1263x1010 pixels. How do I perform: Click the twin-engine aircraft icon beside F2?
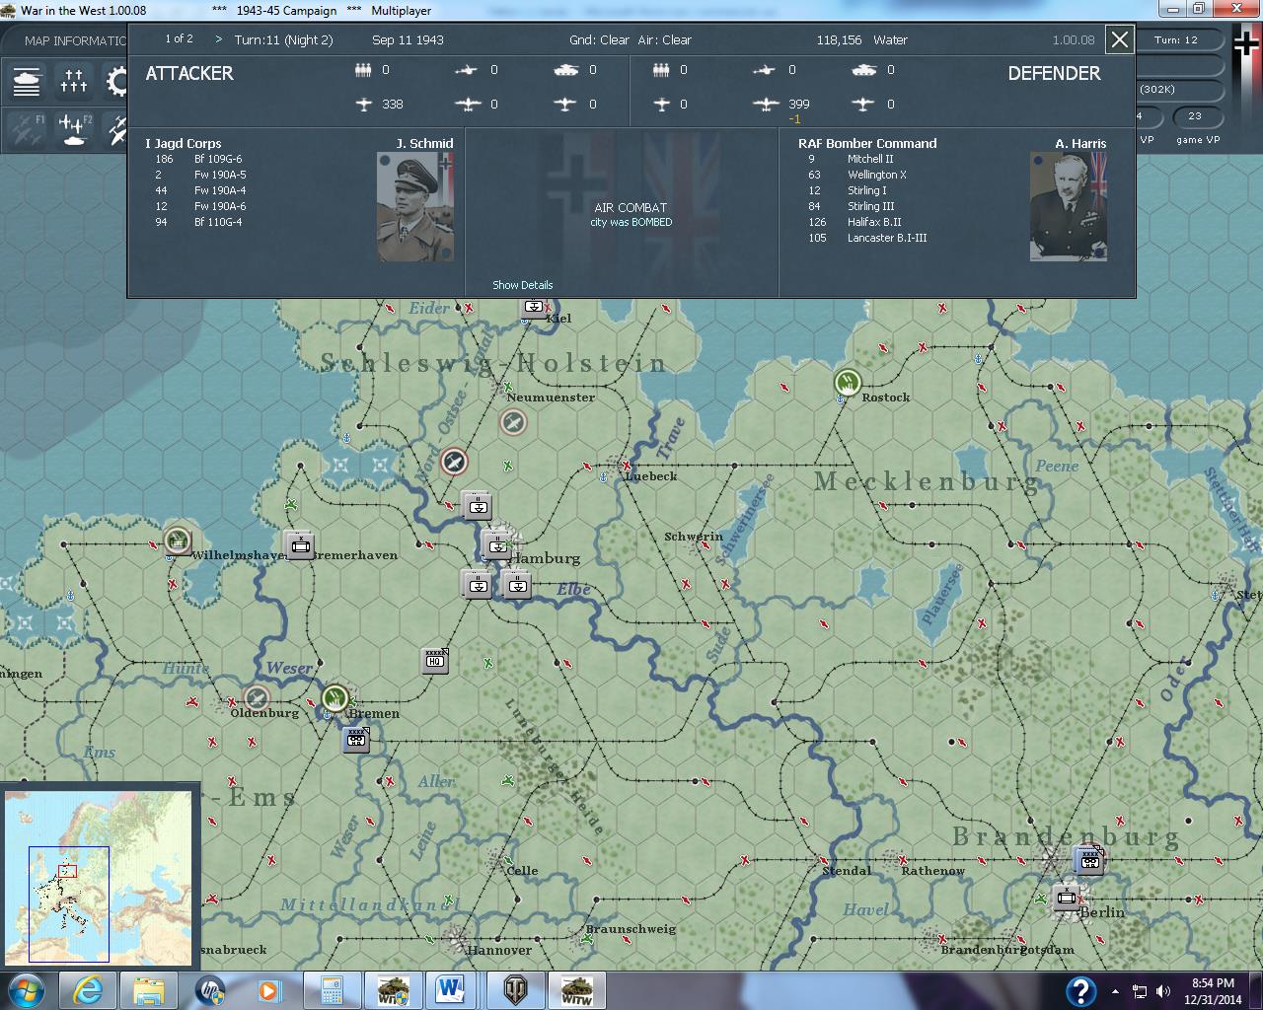pyautogui.click(x=115, y=129)
